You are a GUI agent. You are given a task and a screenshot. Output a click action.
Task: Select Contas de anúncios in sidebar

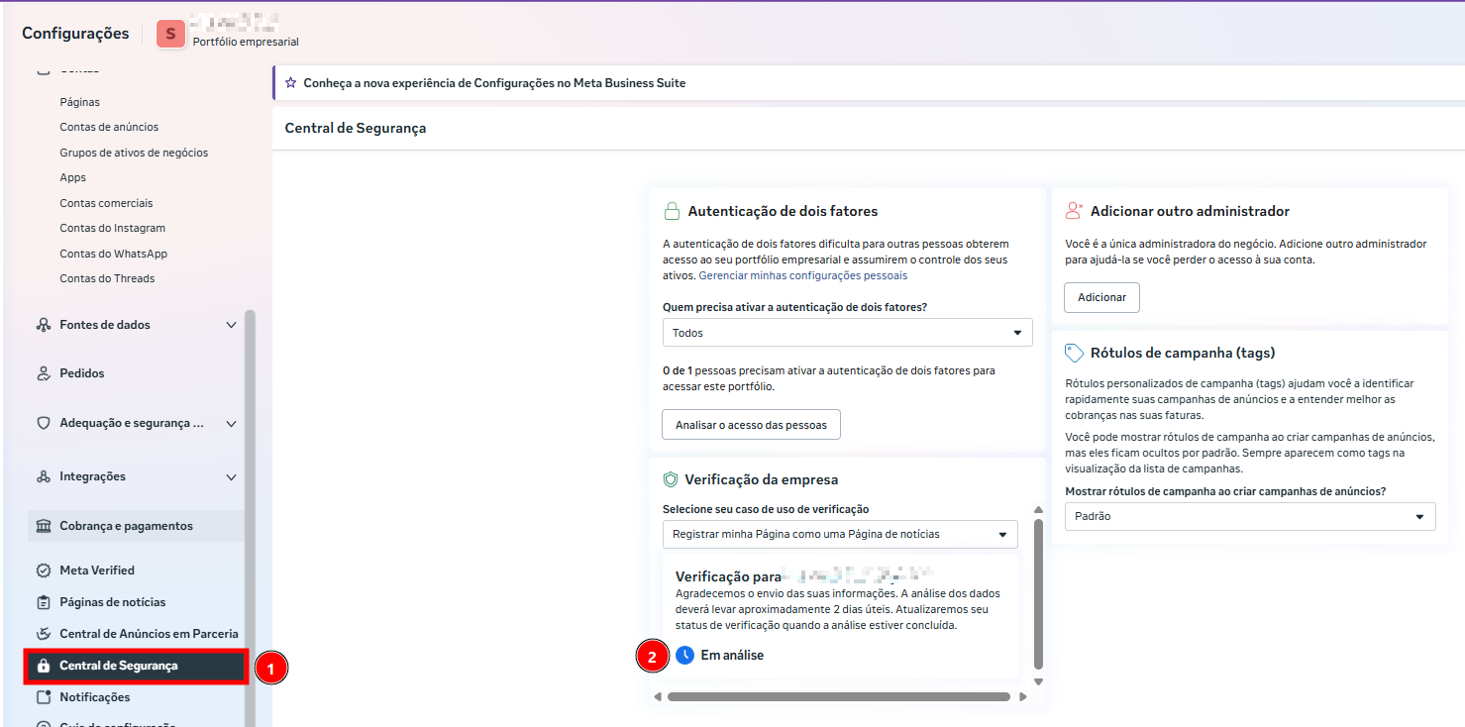[109, 127]
